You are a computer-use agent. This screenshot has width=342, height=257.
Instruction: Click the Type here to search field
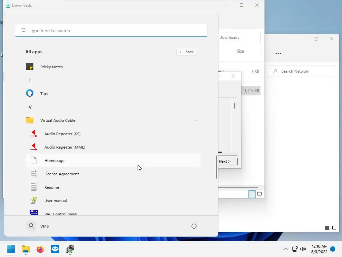(111, 30)
